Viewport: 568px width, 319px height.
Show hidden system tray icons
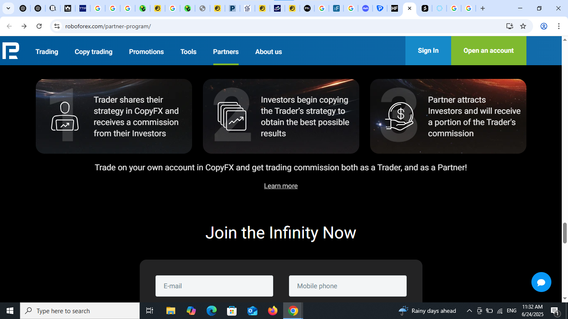pos(469,311)
